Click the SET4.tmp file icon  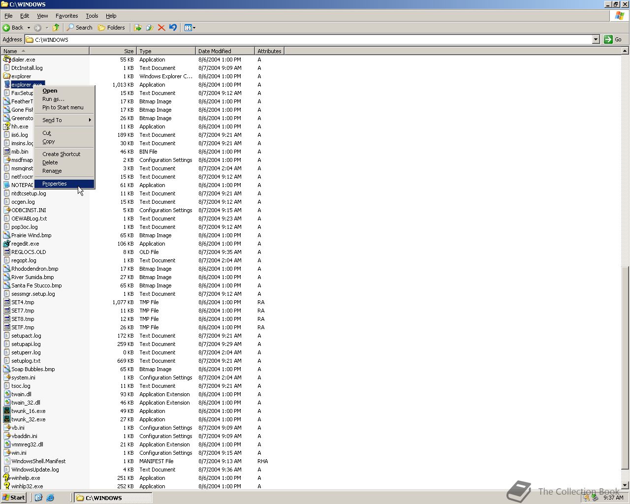coord(7,302)
